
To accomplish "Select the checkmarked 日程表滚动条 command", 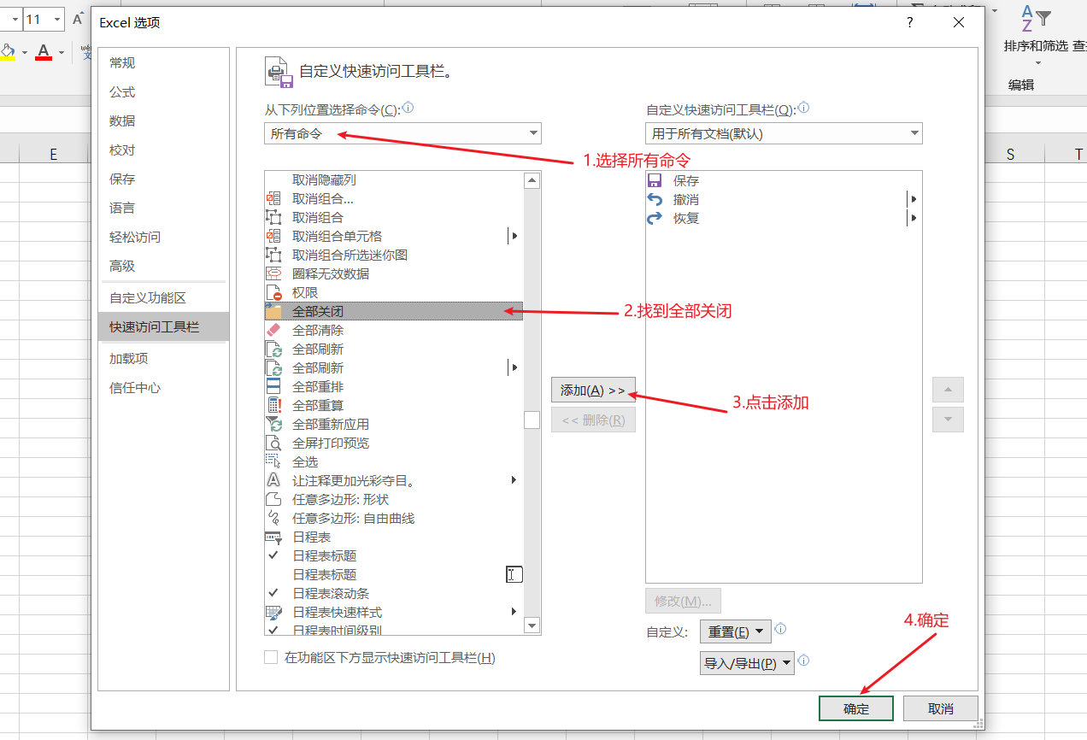I will (x=393, y=593).
